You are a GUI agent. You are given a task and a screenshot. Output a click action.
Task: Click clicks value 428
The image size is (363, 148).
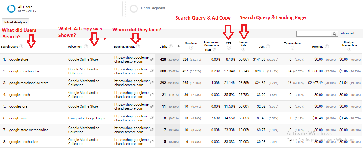pos(163,59)
